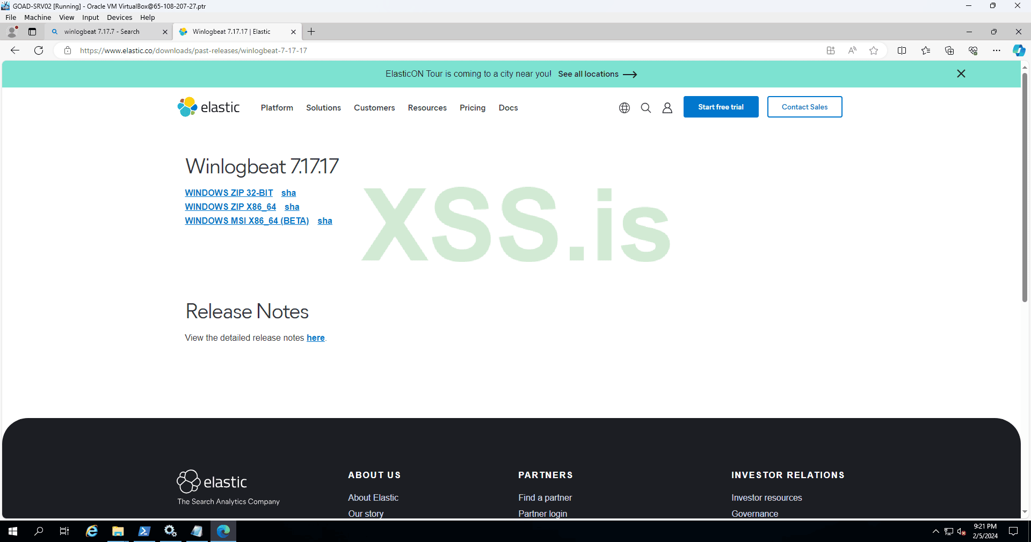1031x542 pixels.
Task: Open the detailed release notes 'here' link
Action: (x=316, y=338)
